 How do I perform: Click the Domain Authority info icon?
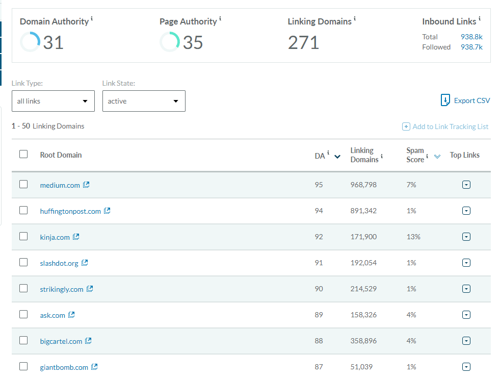[x=92, y=18]
